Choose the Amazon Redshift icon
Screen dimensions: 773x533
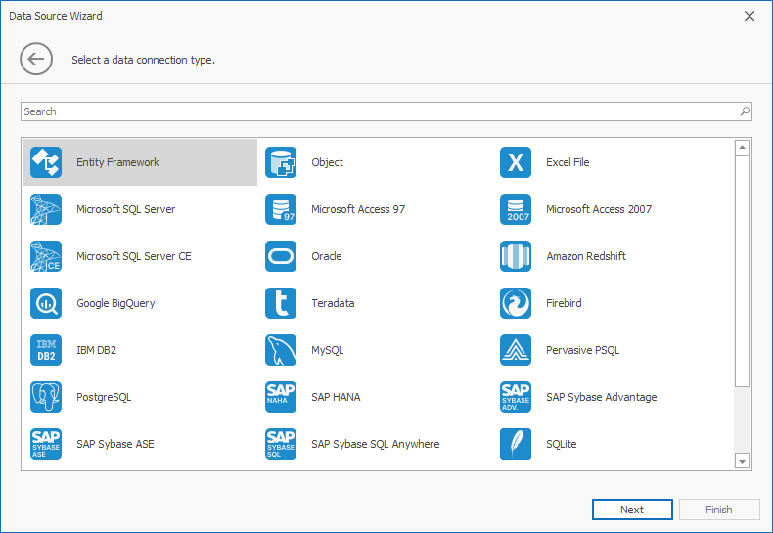[516, 256]
